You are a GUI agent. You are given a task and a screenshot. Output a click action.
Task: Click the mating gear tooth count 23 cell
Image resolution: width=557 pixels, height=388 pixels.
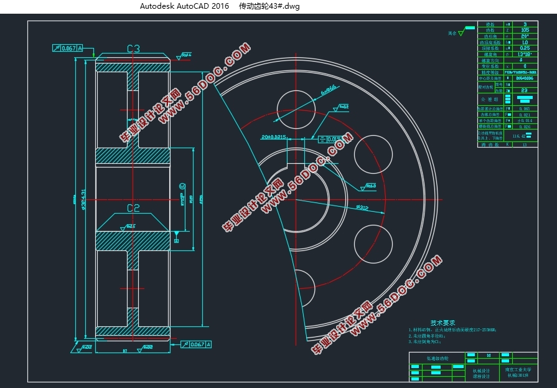pyautogui.click(x=525, y=90)
